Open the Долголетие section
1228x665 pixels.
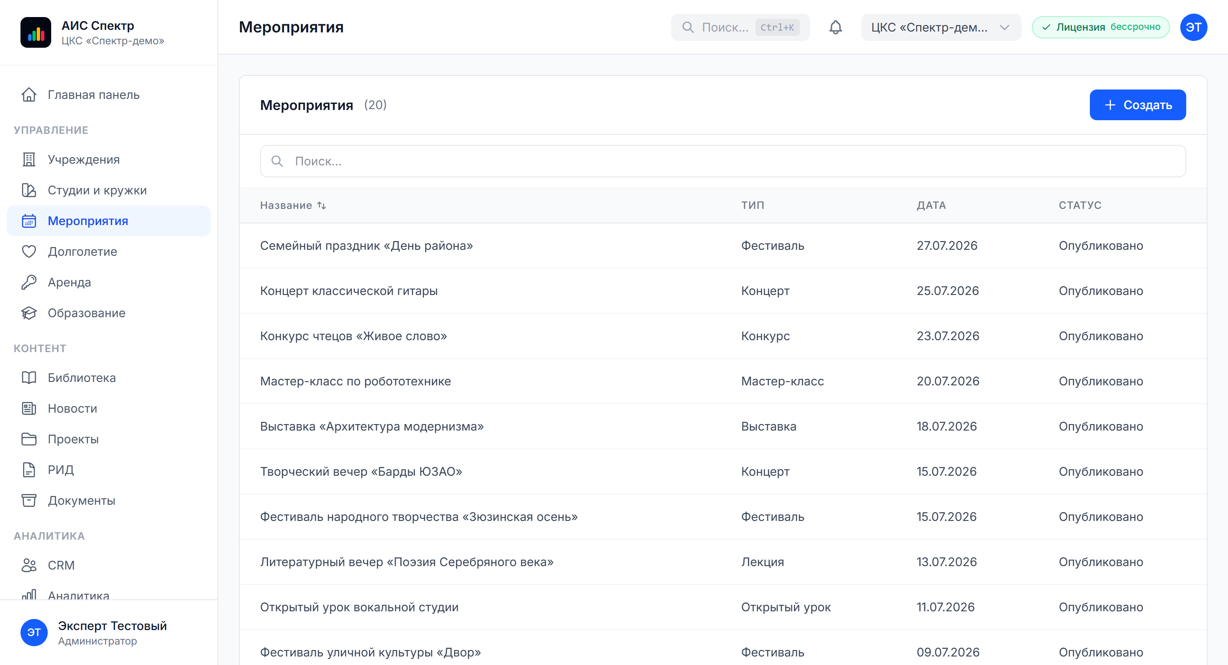click(x=109, y=252)
